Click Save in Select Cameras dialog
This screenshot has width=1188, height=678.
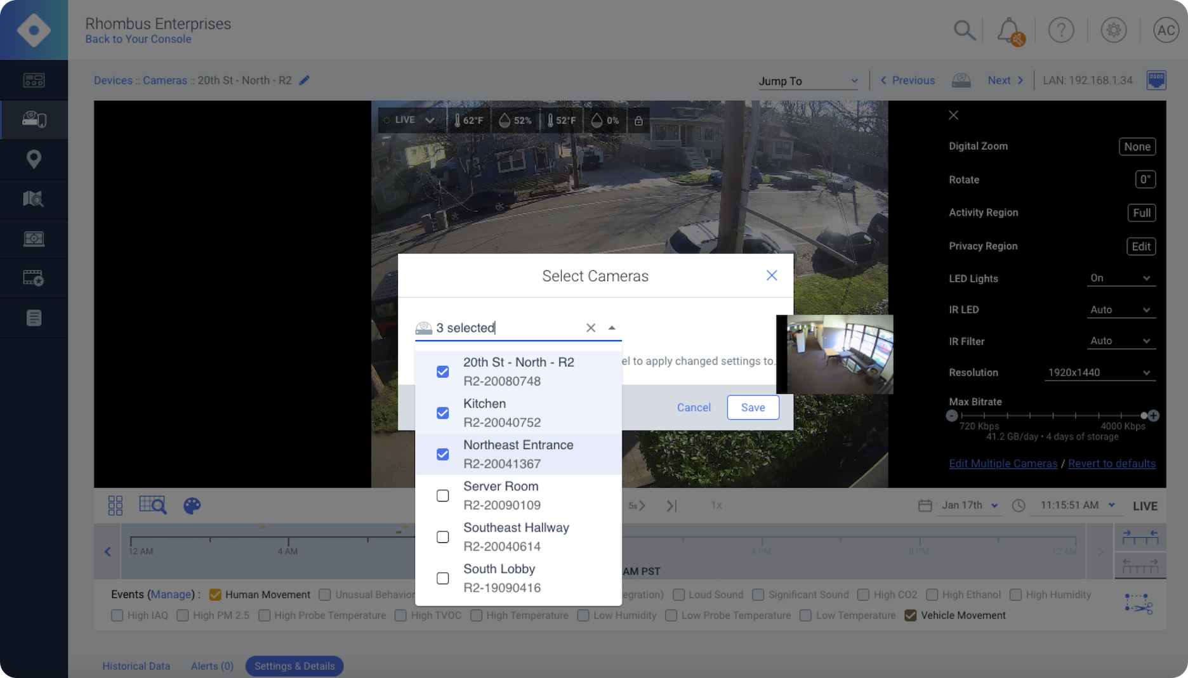753,407
